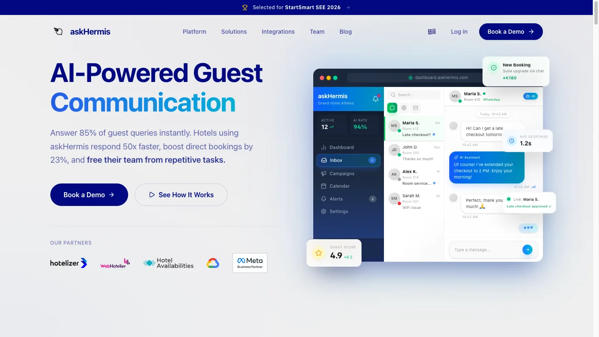Click the Campaigns megaphone icon
Screen dimensions: 599x337
click(324, 173)
